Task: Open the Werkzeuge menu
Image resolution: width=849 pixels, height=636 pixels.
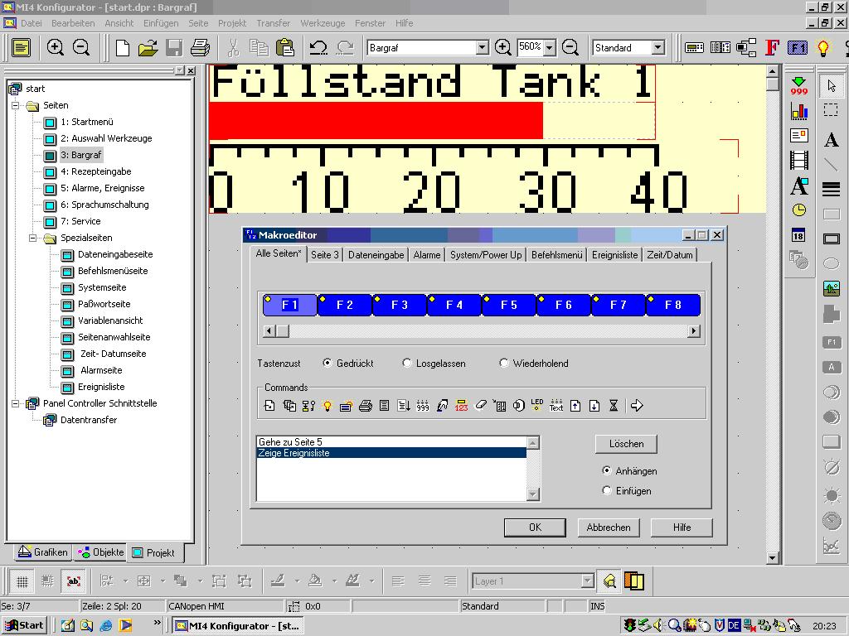Action: pos(323,23)
